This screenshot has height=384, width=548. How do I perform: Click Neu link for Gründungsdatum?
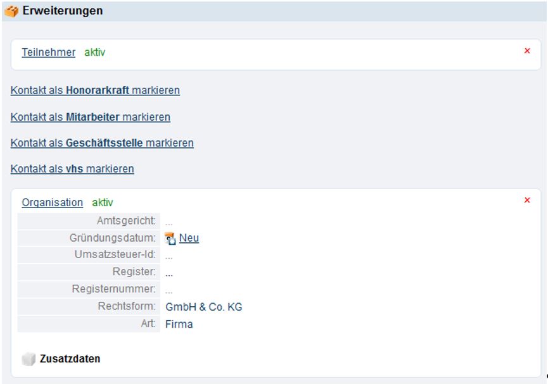point(189,238)
